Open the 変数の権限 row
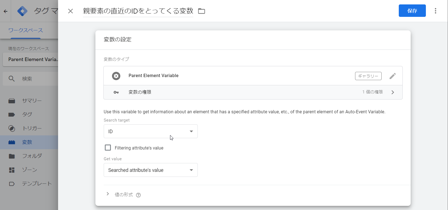 253,92
